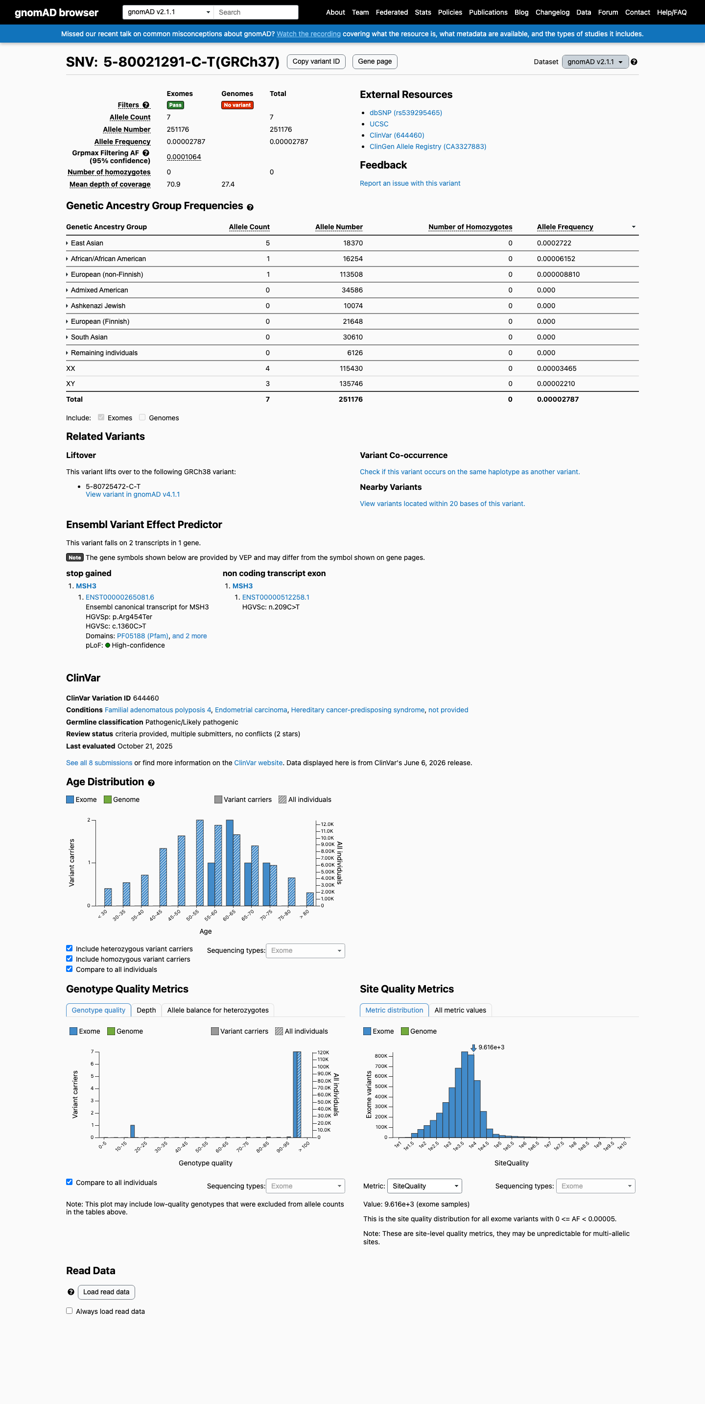Focus the Search input field

(256, 12)
